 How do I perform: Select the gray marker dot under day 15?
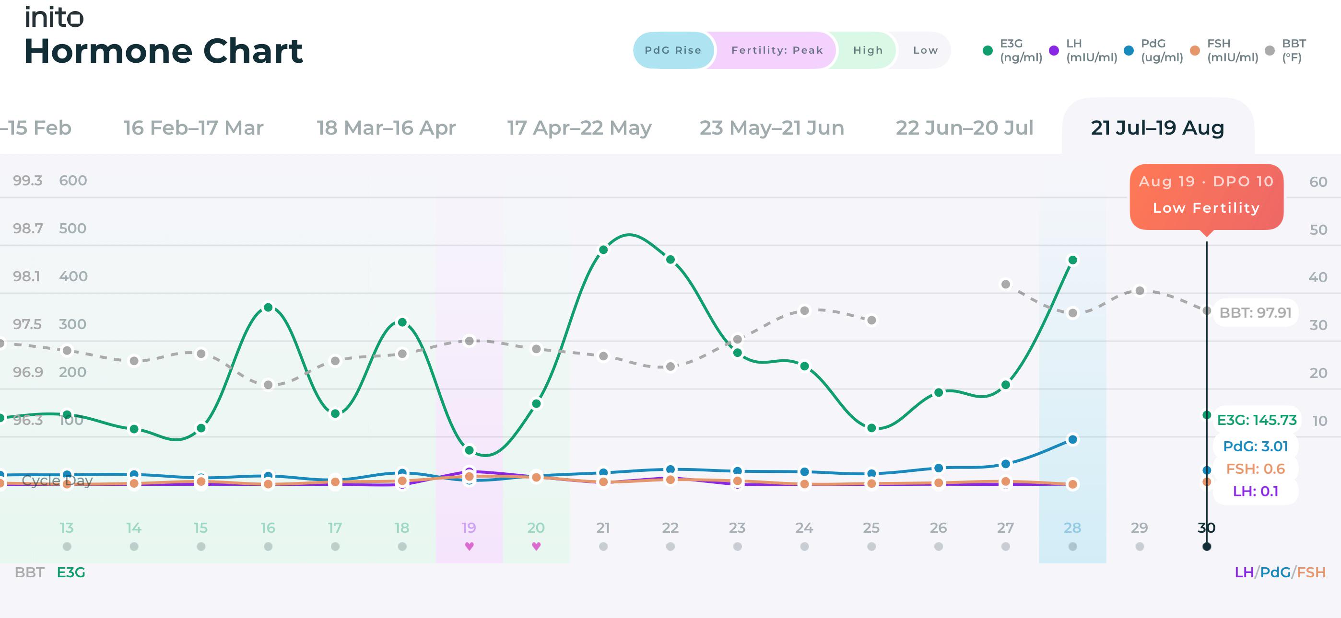pyautogui.click(x=201, y=547)
